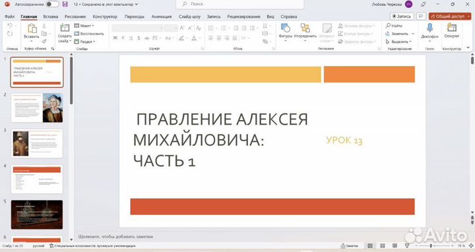Screen dimensions: 475x252
Task: Click the purple Save floppy icon
Action: coord(65,4)
